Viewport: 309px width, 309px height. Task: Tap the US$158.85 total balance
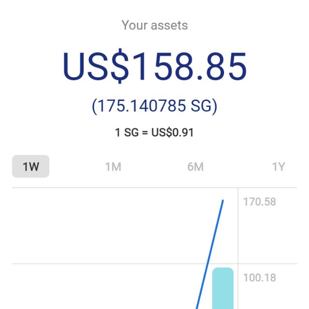pos(154,66)
